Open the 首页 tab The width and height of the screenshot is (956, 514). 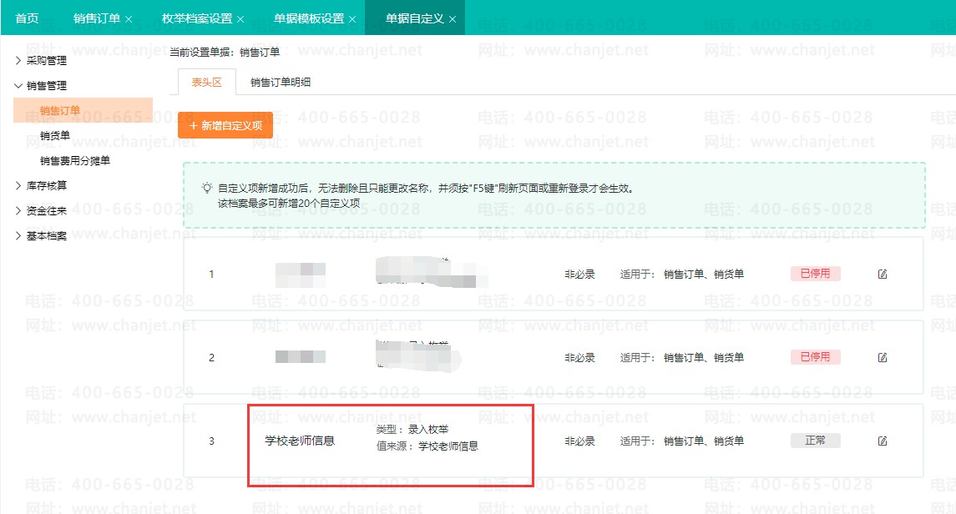pyautogui.click(x=27, y=18)
